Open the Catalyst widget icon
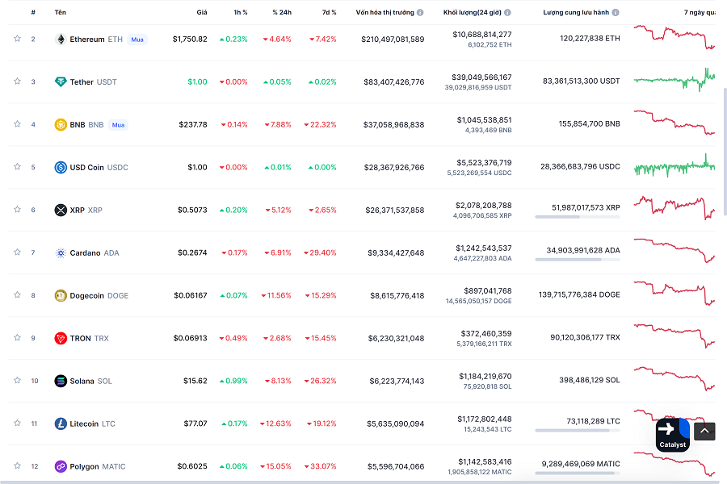This screenshot has height=484, width=727. click(673, 435)
